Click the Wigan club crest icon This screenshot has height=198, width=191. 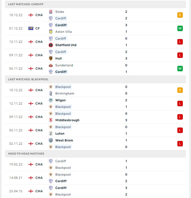point(51,100)
